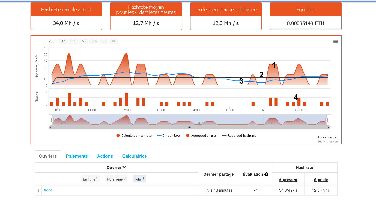
Task: Select the 6h zoom range
Action: pyautogui.click(x=83, y=41)
